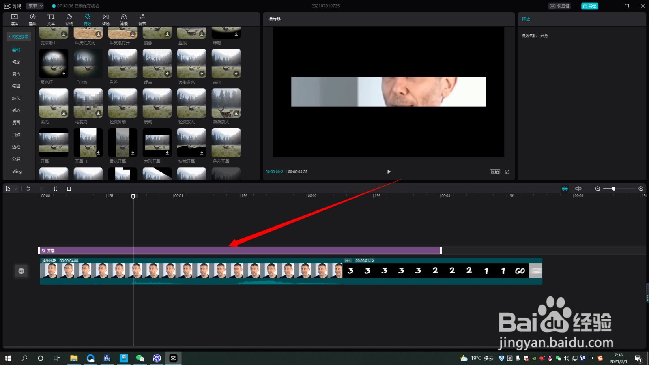Download the 雪花开幕 effect
Screen dimensions: 649x365
133,153
